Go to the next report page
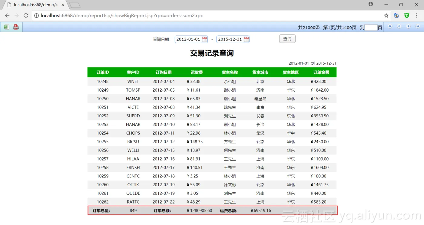Image resolution: width=424 pixels, height=225 pixels. (x=409, y=27)
